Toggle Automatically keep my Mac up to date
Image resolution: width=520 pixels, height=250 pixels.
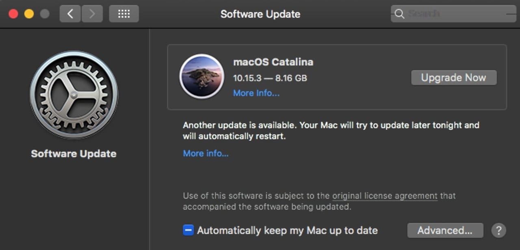click(x=188, y=231)
